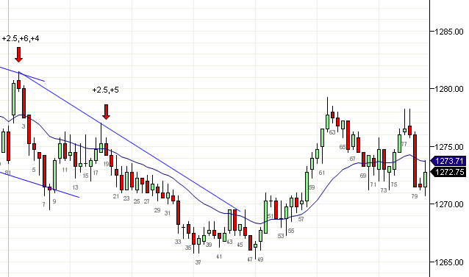Click bar number label 79
469x277 pixels.
point(415,196)
